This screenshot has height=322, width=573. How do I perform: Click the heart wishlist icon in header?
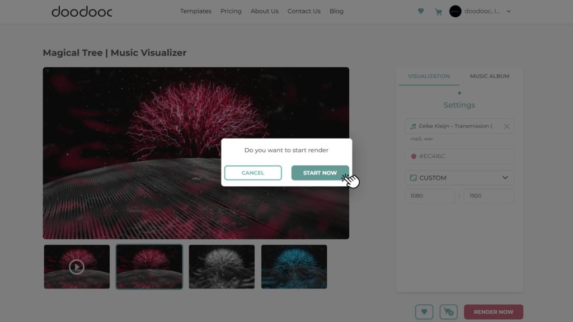click(x=421, y=11)
